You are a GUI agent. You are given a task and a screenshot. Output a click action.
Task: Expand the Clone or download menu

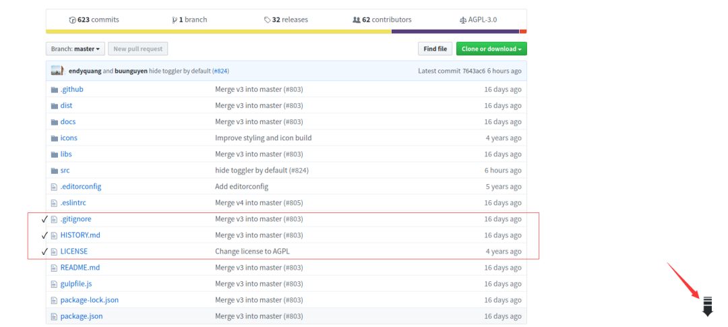pyautogui.click(x=491, y=49)
